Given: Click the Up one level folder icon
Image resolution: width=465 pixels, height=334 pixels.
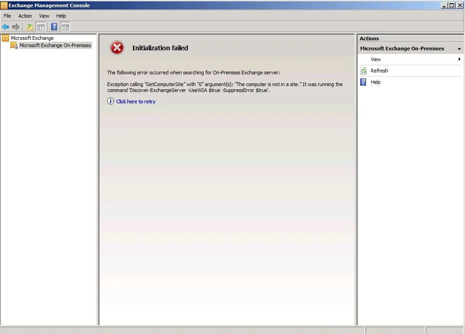Looking at the screenshot, I should [x=29, y=27].
